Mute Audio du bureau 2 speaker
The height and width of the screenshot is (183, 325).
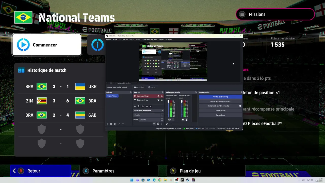pyautogui.click(x=183, y=120)
